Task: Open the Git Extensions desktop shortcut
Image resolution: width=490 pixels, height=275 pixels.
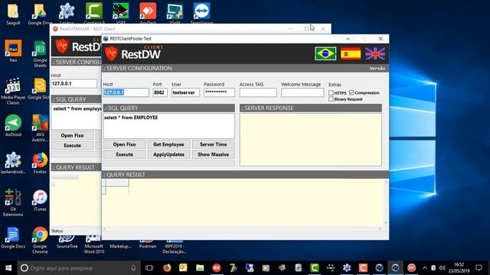Action: (13, 202)
